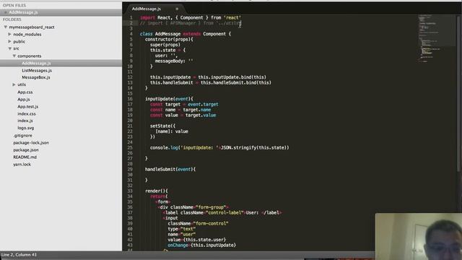Expand the public folder
This screenshot has width=462, height=260.
point(9,42)
